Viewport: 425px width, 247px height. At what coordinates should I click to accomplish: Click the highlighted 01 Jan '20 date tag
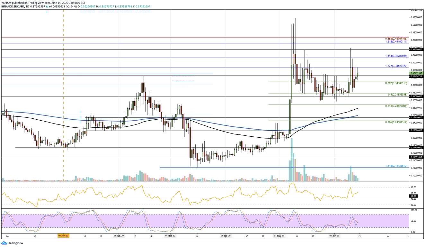63,236
